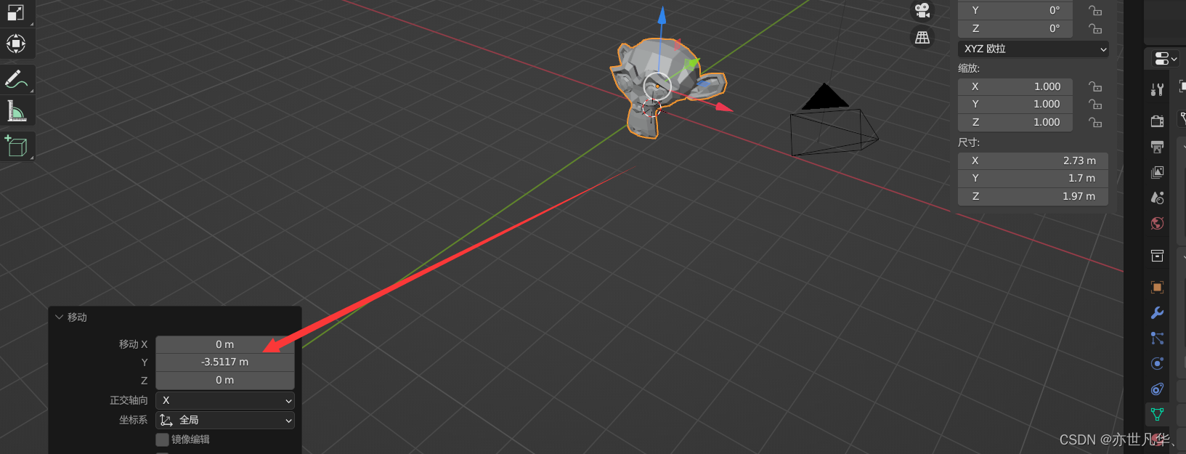Open the Object properties tab
Screen dimensions: 1186x454
click(1157, 287)
